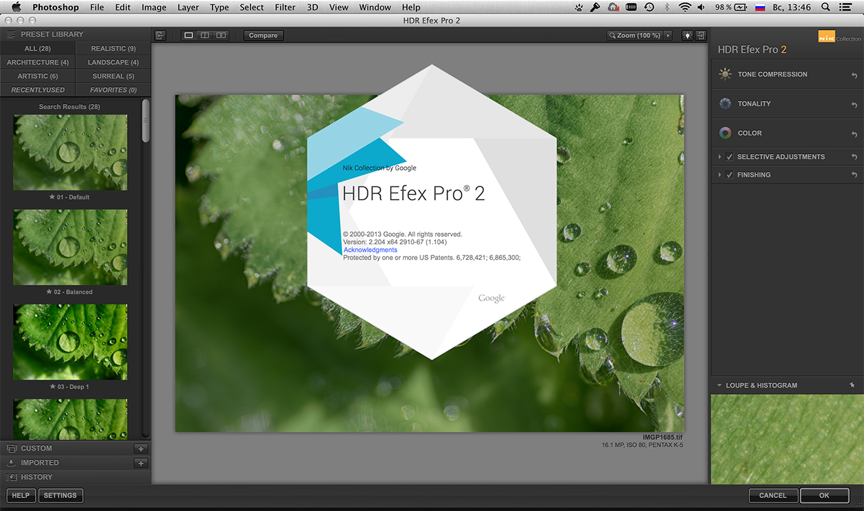Apply the 03 - Deep 1 preset thumbnail
The width and height of the screenshot is (864, 511).
click(x=70, y=342)
